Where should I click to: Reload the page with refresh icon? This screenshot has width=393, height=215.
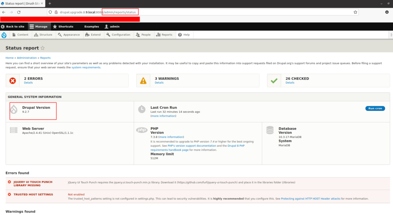[x=19, y=12]
